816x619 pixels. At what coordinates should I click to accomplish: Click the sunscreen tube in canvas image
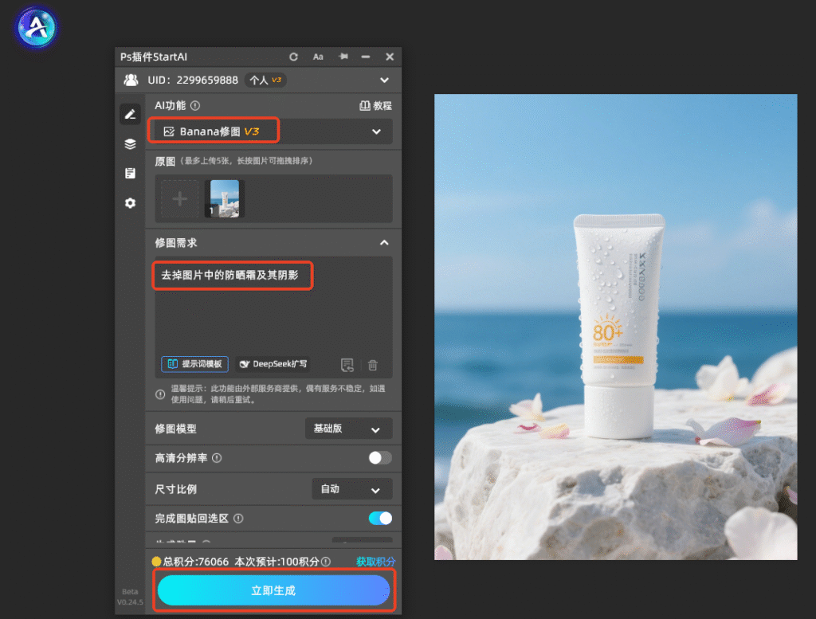(618, 325)
